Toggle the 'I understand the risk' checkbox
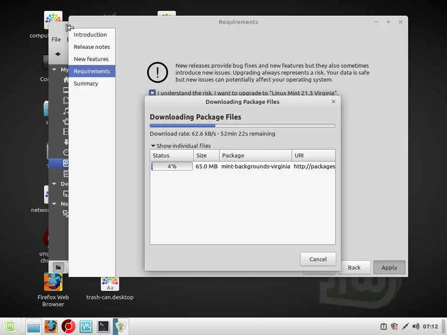 click(152, 93)
